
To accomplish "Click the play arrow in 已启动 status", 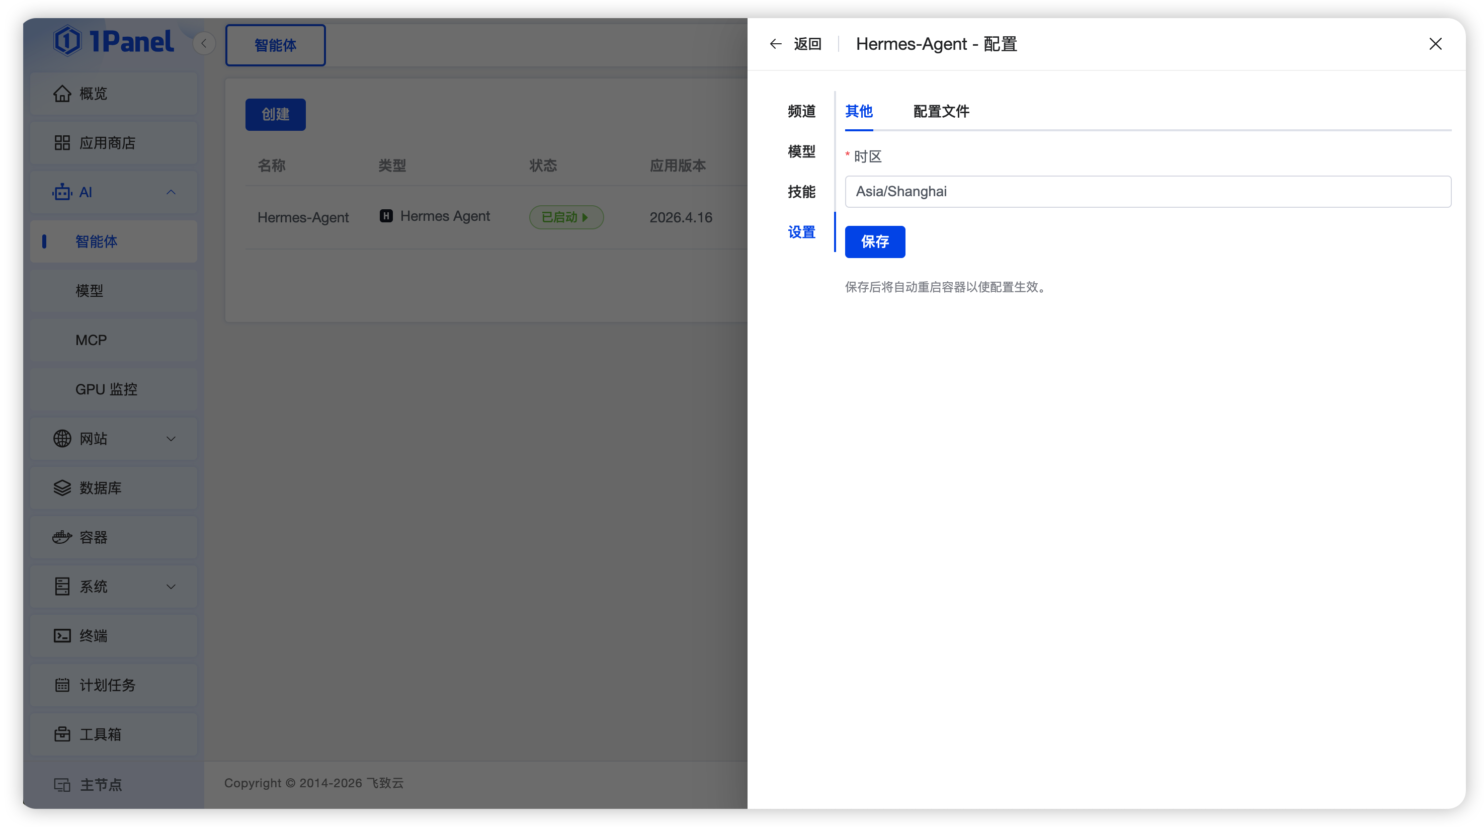I will click(585, 217).
